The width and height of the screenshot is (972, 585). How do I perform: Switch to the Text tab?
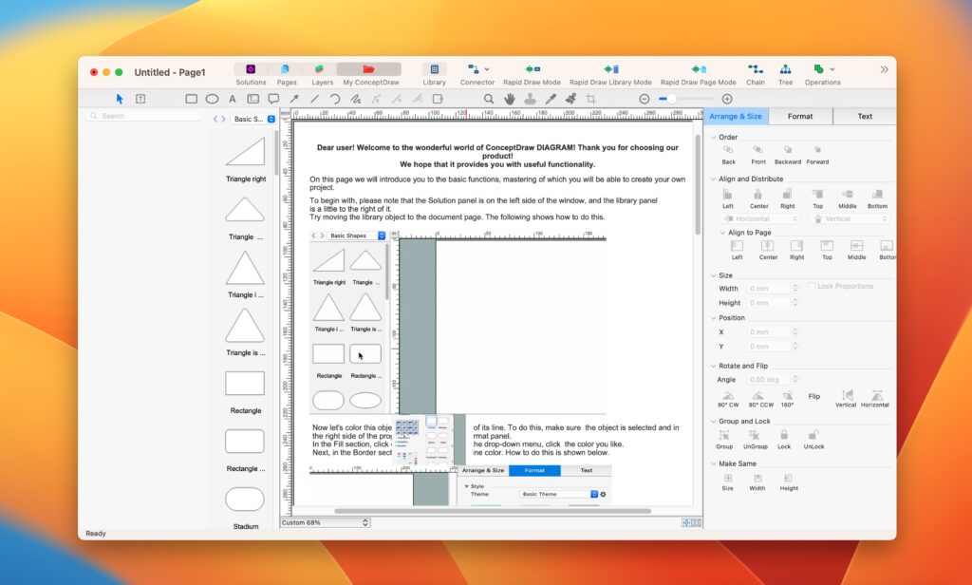pos(864,116)
